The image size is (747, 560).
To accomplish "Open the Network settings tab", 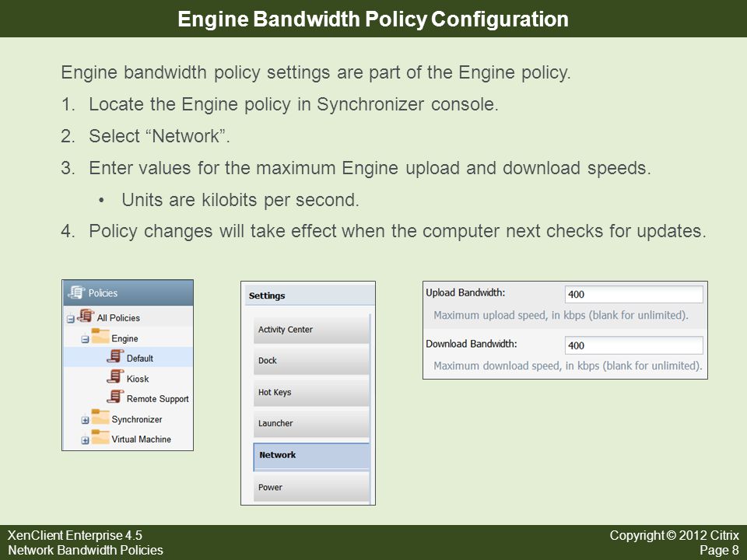I will pyautogui.click(x=311, y=456).
